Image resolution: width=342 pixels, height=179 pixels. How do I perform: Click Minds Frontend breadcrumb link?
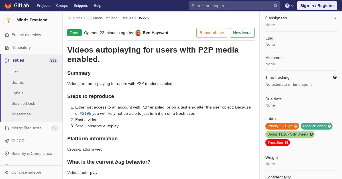pos(105,18)
